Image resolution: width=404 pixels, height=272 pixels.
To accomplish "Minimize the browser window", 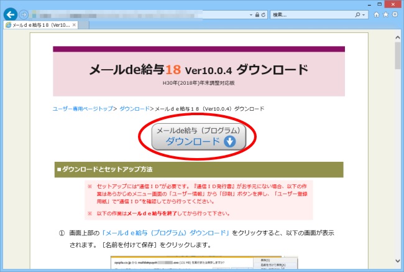I will 369,4.
